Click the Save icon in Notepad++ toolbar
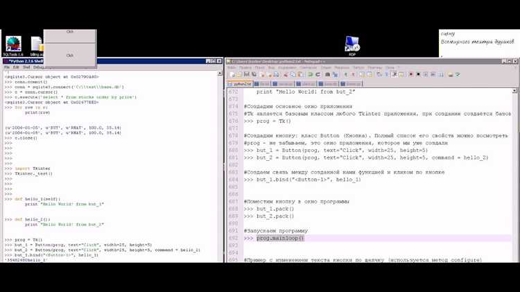This screenshot has height=292, width=520. coord(246,74)
